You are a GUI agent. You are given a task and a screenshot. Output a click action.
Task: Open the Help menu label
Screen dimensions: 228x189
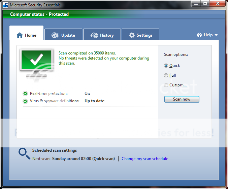coord(208,35)
